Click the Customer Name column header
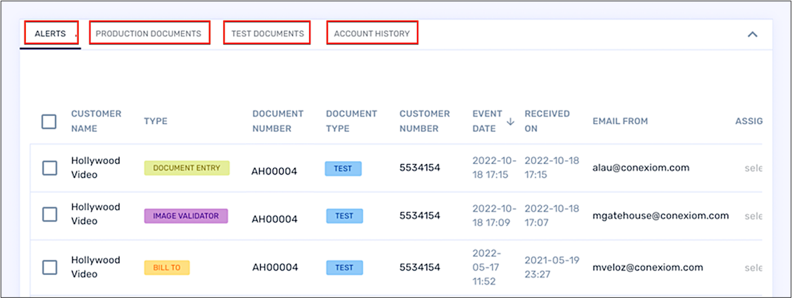 click(x=96, y=121)
